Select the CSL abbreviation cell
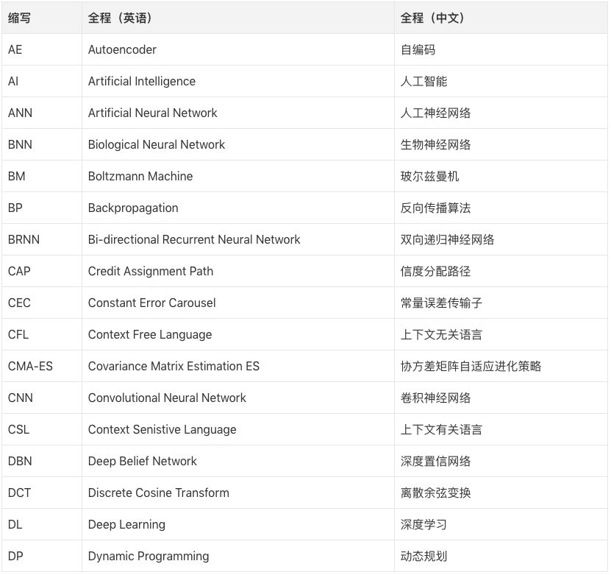Image resolution: width=611 pixels, height=575 pixels. click(42, 429)
